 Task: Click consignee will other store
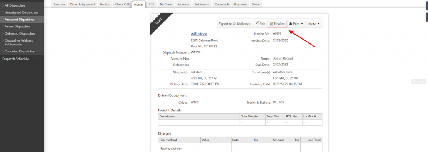click(x=283, y=72)
